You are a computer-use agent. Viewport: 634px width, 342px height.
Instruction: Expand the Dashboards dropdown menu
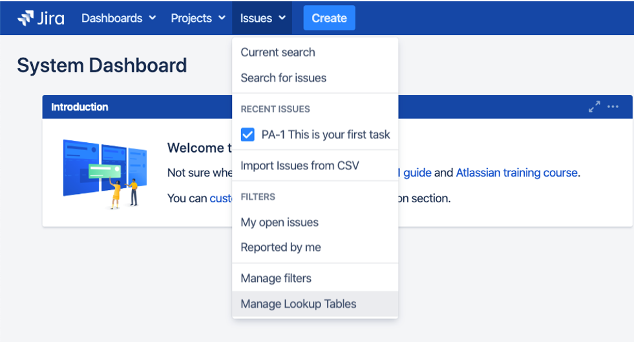click(x=118, y=18)
